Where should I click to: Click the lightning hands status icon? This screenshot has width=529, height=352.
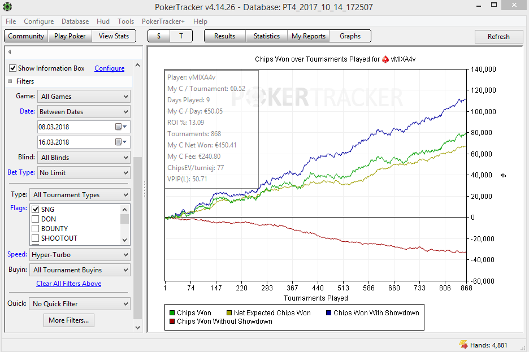coord(463,345)
